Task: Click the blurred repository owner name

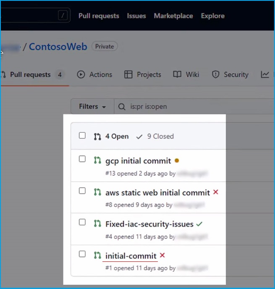Action: 10,48
